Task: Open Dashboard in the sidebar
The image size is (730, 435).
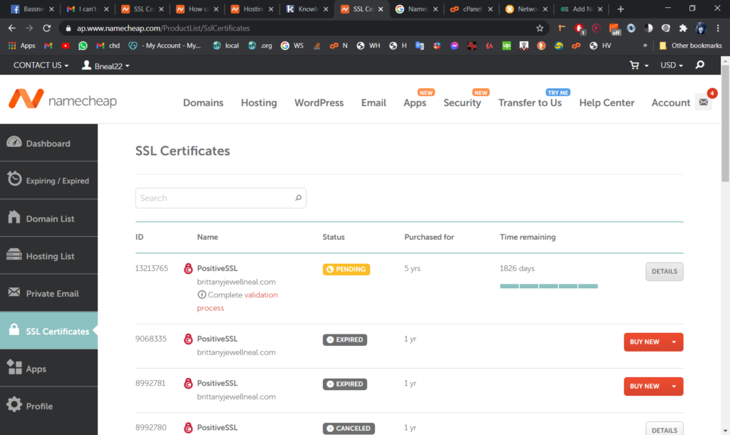Action: coord(48,143)
